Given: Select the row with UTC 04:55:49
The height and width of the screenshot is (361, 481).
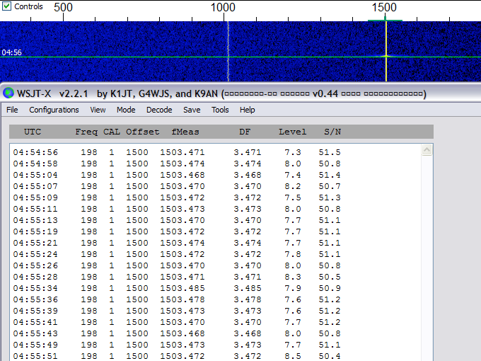Looking at the screenshot, I should click(177, 345).
